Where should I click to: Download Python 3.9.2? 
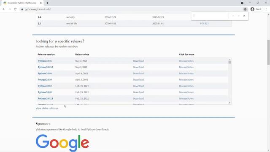138,86
